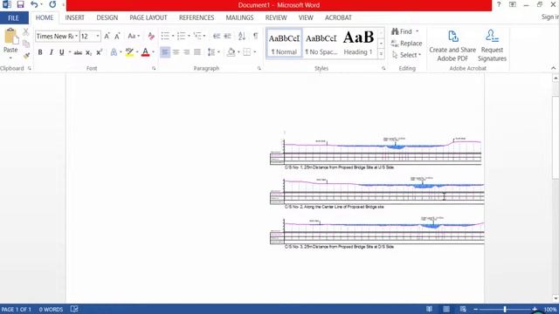Apply strikethrough formatting
This screenshot has height=314, width=559.
tap(78, 52)
